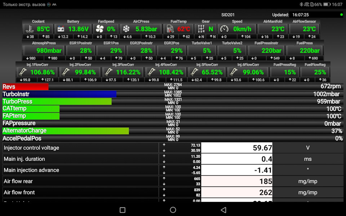This screenshot has height=216, width=346.
Task: Tap the AirFlowSensor 23°C value
Action: 309,29
